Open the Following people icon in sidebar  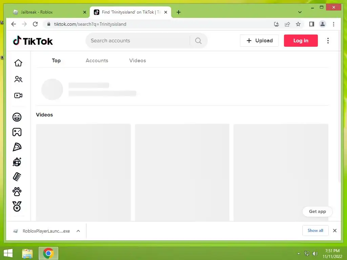coord(18,79)
